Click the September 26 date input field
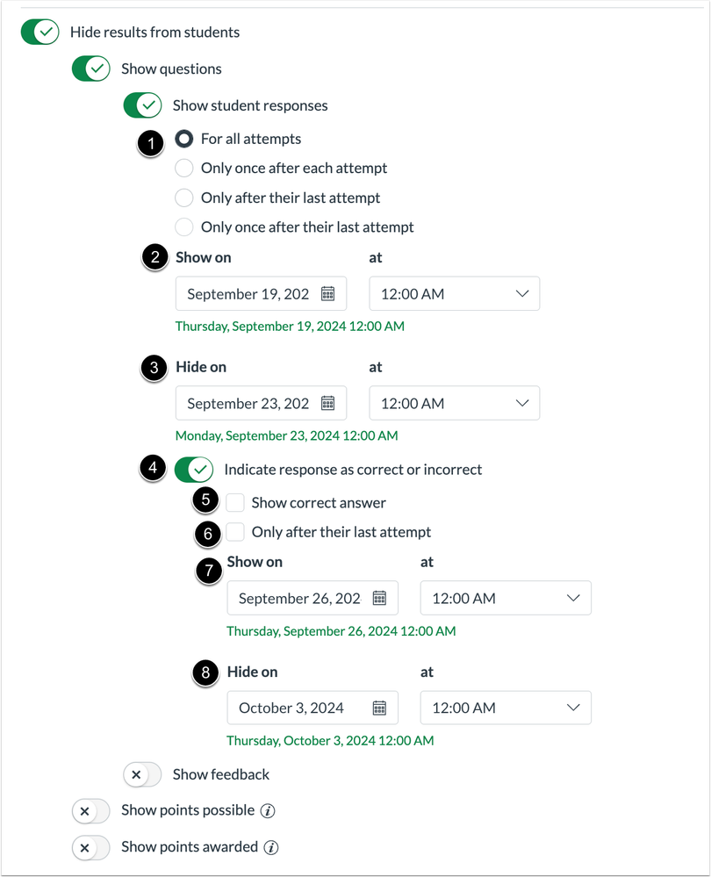The width and height of the screenshot is (711, 877). pos(300,599)
